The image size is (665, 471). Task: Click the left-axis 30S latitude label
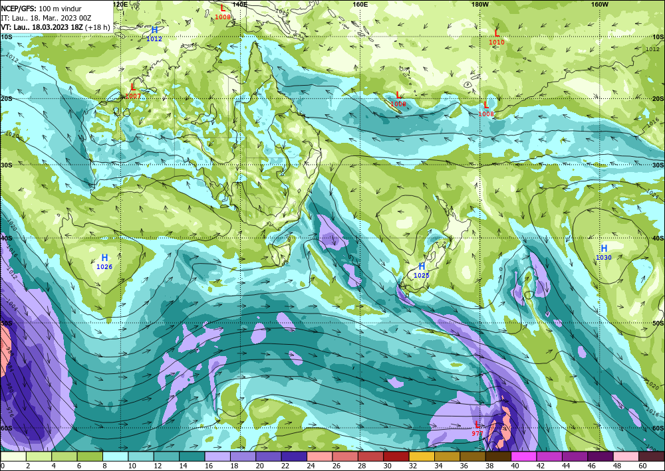[7, 165]
